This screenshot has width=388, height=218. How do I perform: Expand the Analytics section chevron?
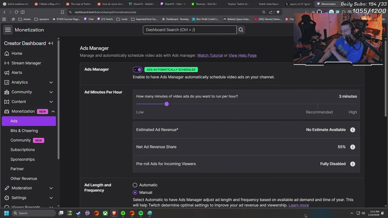point(51,82)
